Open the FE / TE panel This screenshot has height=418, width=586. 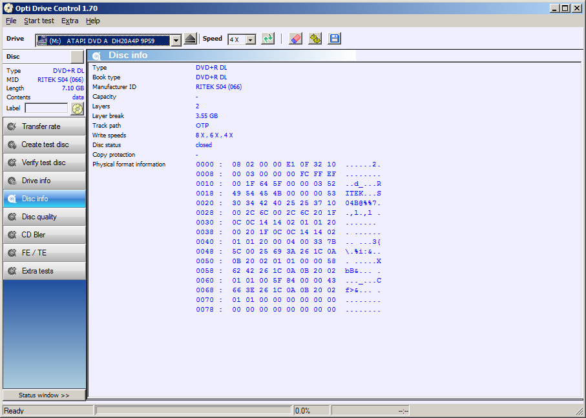[45, 253]
